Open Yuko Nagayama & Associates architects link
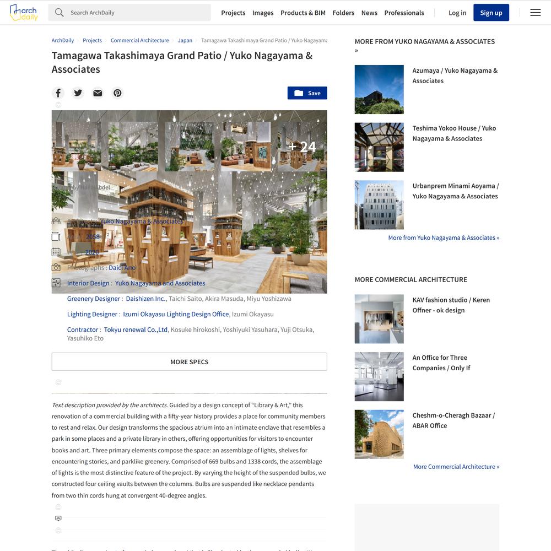Viewport: 551px width, 551px height. point(142,221)
